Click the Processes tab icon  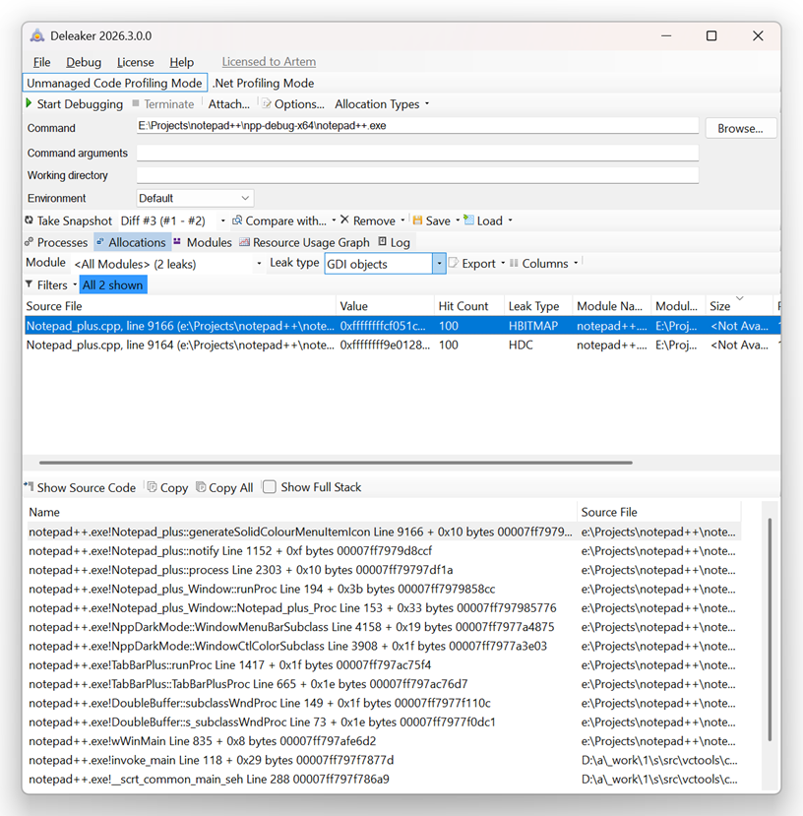(30, 241)
